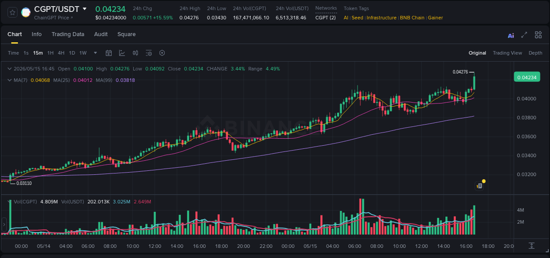Click the MA(99) indicator label
This screenshot has height=258, width=550.
click(105, 80)
